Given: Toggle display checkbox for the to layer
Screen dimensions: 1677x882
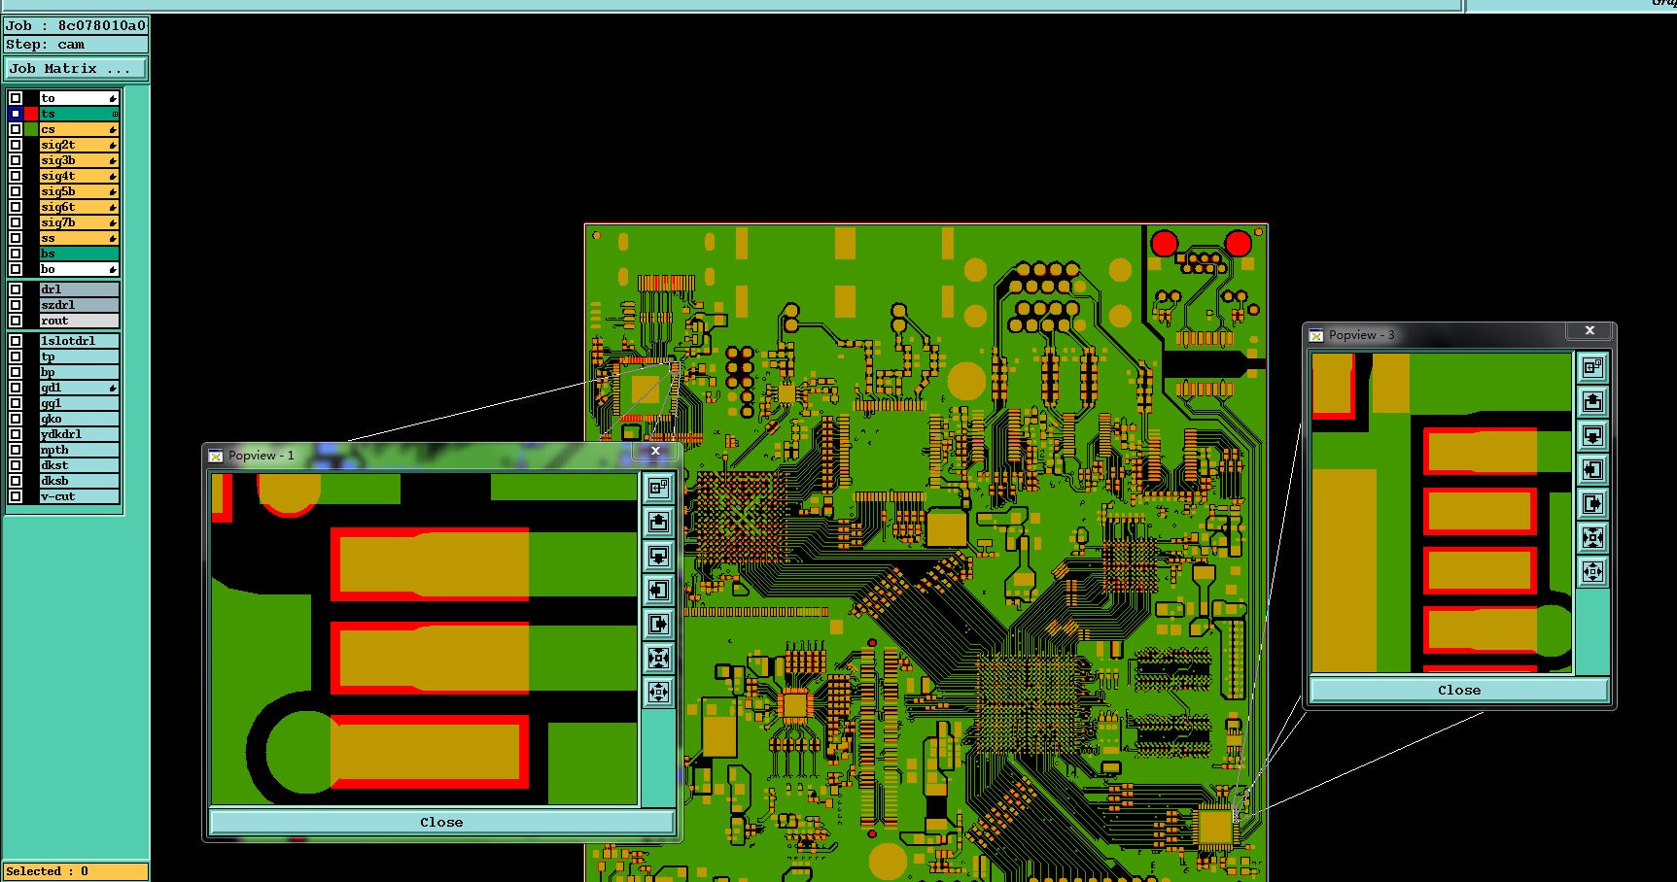Looking at the screenshot, I should (x=16, y=98).
